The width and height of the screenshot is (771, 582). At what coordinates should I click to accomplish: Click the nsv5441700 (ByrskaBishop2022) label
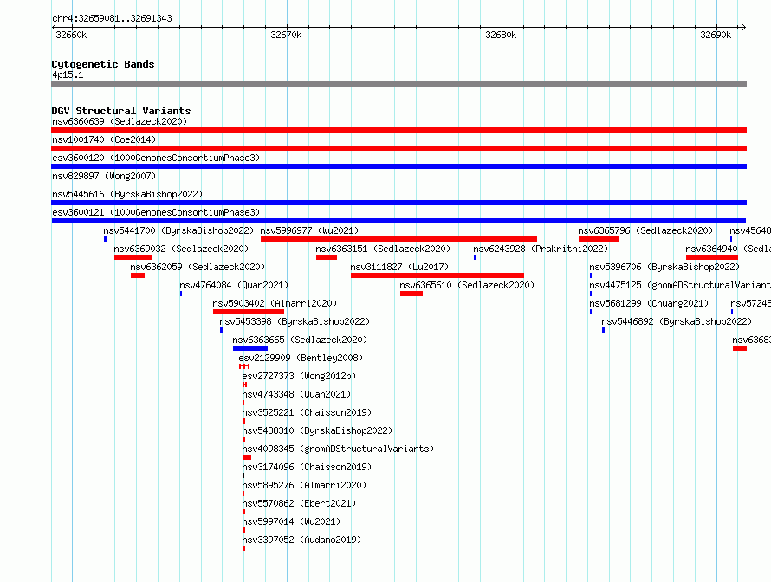178,230
